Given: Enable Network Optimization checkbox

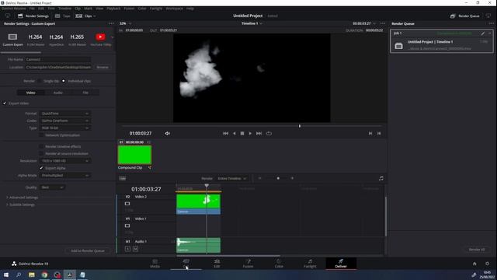Looking at the screenshot, I should point(41,135).
